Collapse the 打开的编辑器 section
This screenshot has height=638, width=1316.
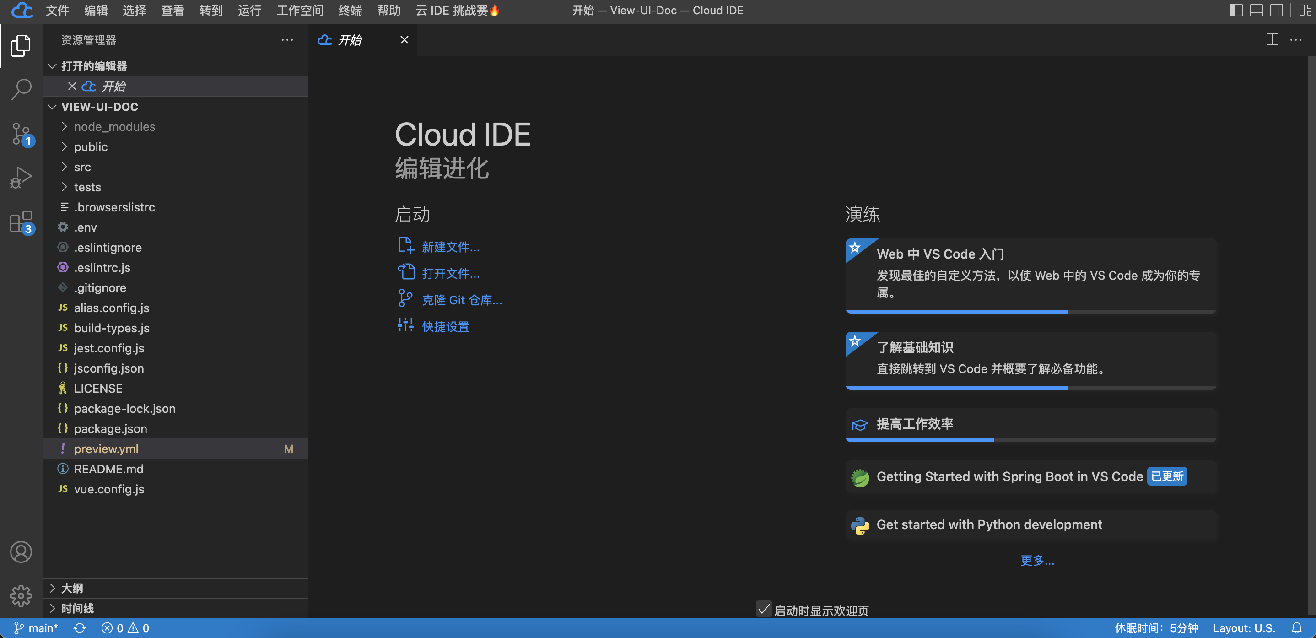pos(52,66)
